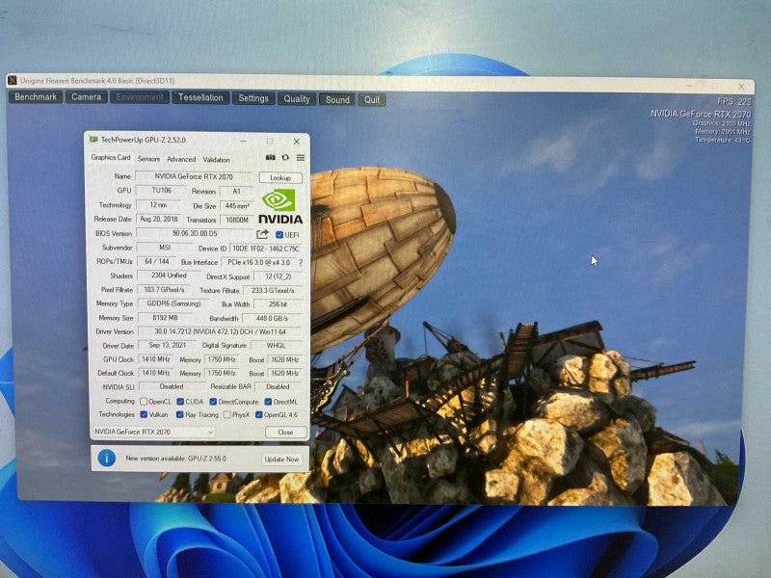Click the Driver Date value Sep 13, 2021
The image size is (771, 578).
167,345
